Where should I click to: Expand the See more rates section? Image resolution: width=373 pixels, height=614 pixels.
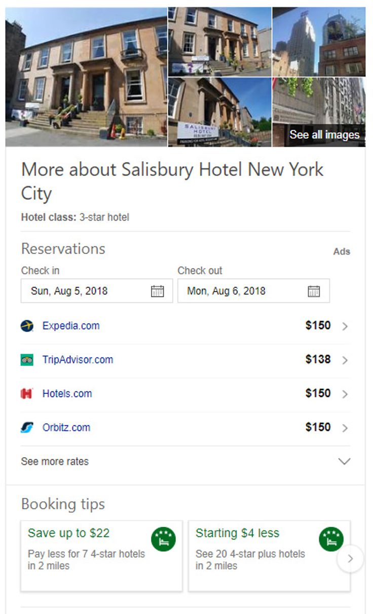54,461
